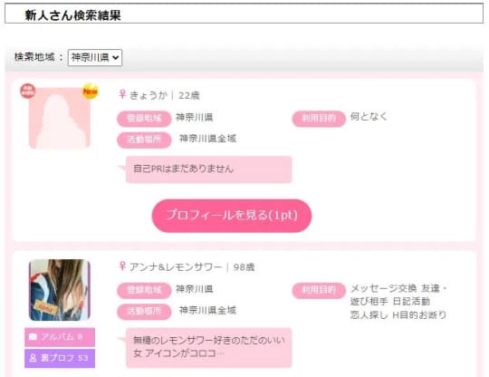Click the プロフィールを見る(1pt) button
489x377 pixels.
click(232, 216)
